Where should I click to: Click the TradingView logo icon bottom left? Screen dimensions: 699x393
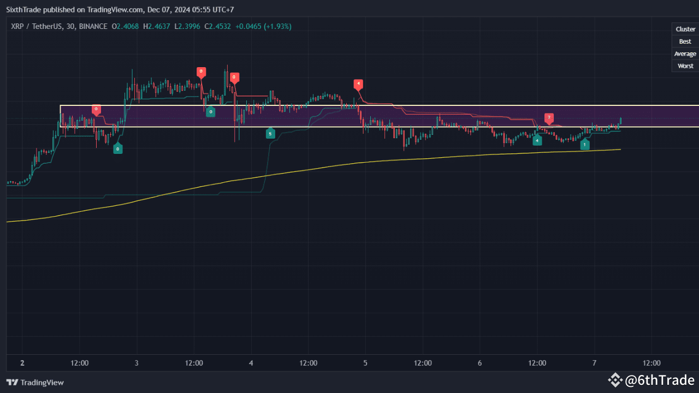pos(11,383)
